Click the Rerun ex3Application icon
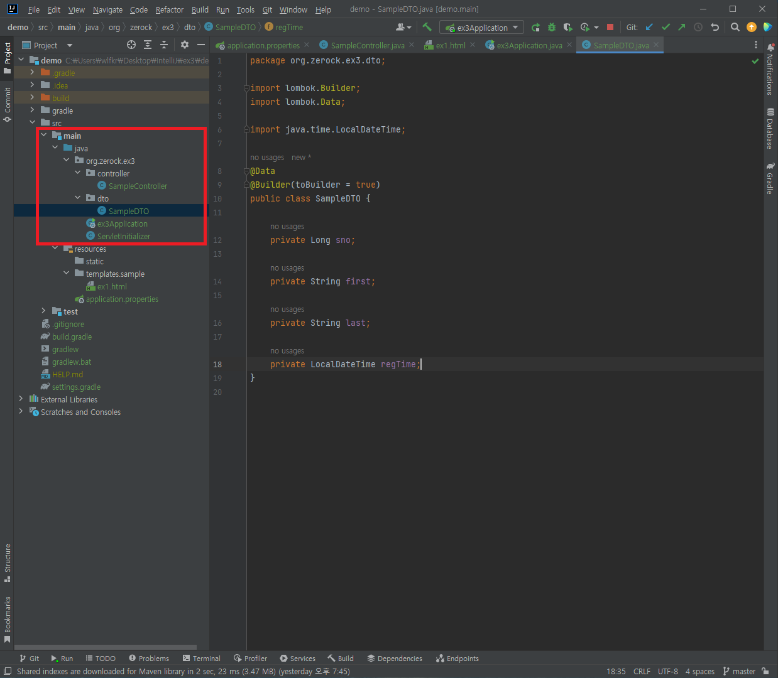 click(x=535, y=27)
